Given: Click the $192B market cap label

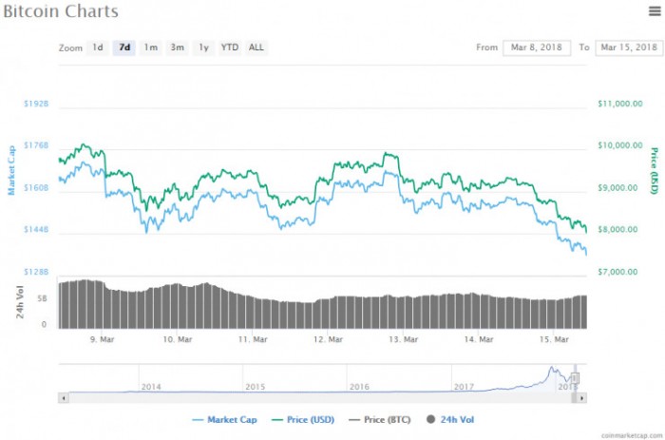Looking at the screenshot, I should pyautogui.click(x=36, y=104).
